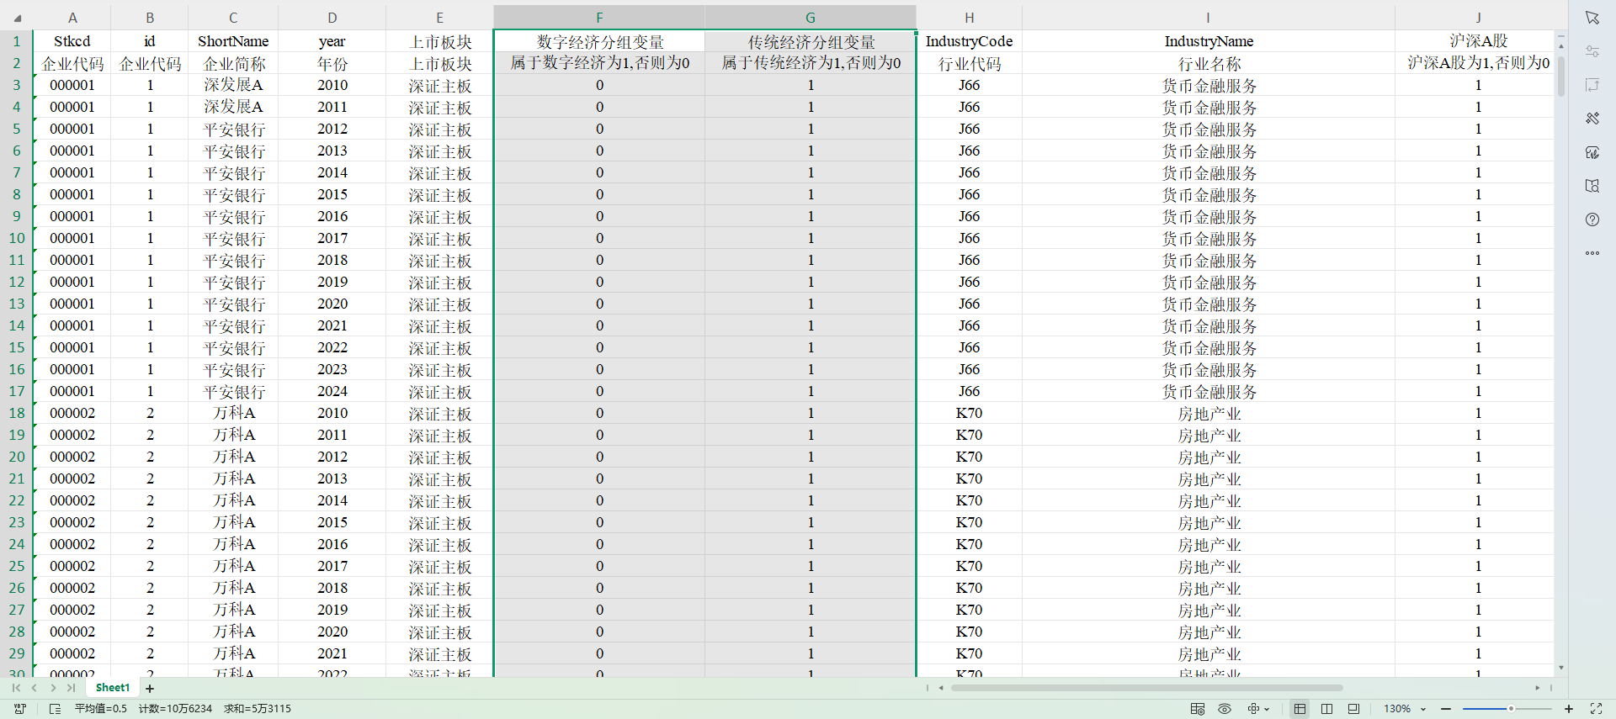Expand the 130% zoom level dropdown
Screen dimensions: 1616x719
(1423, 710)
